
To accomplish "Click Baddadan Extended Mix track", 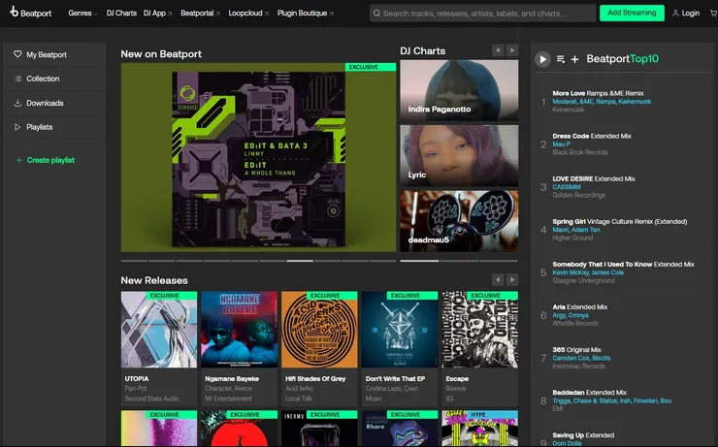I will pos(589,393).
